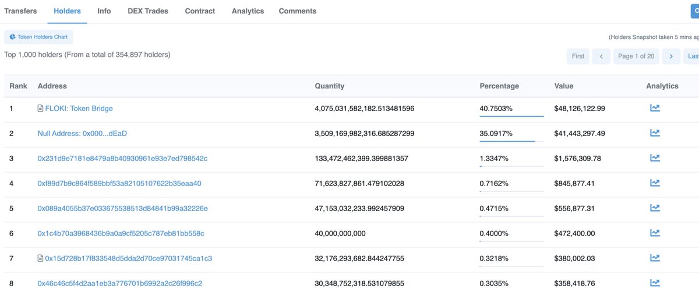The image size is (699, 289).
Task: Open address 0x089a4055b37e033675538513d84841b99a32226e
Action: coord(122,208)
